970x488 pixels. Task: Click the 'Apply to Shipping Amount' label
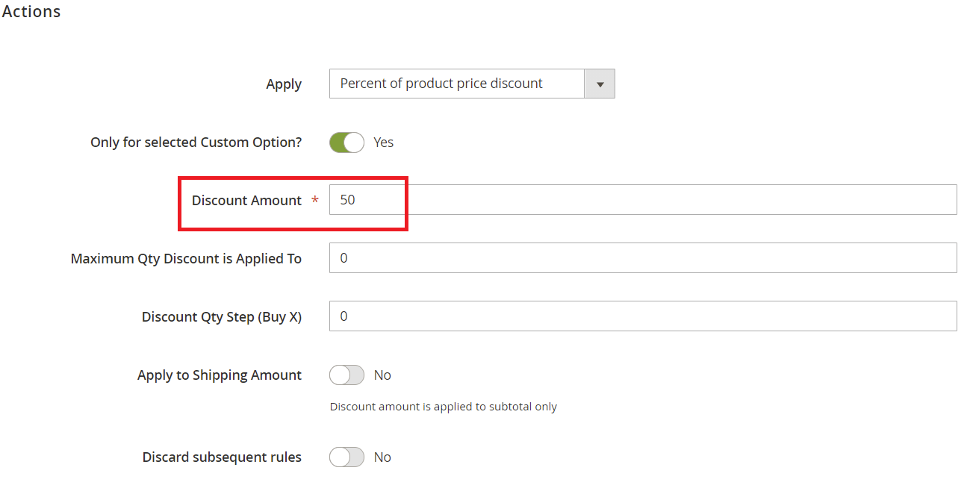coord(219,375)
